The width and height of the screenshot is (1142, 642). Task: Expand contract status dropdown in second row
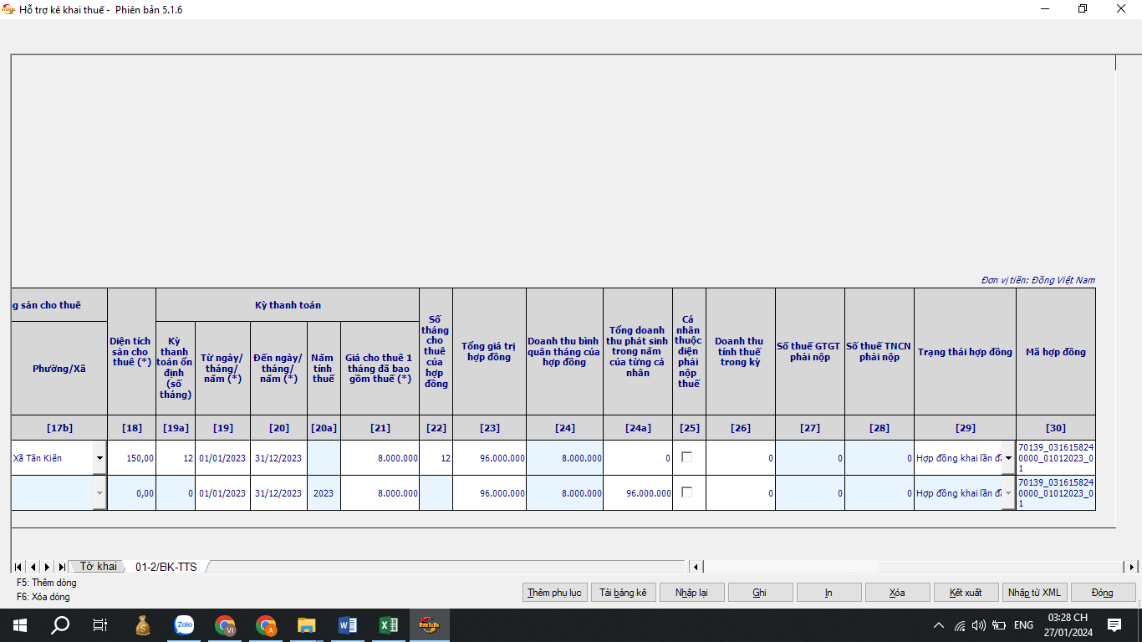point(1008,493)
